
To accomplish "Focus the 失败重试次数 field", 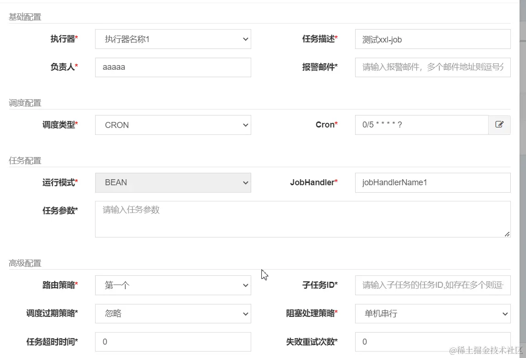I will (433, 341).
